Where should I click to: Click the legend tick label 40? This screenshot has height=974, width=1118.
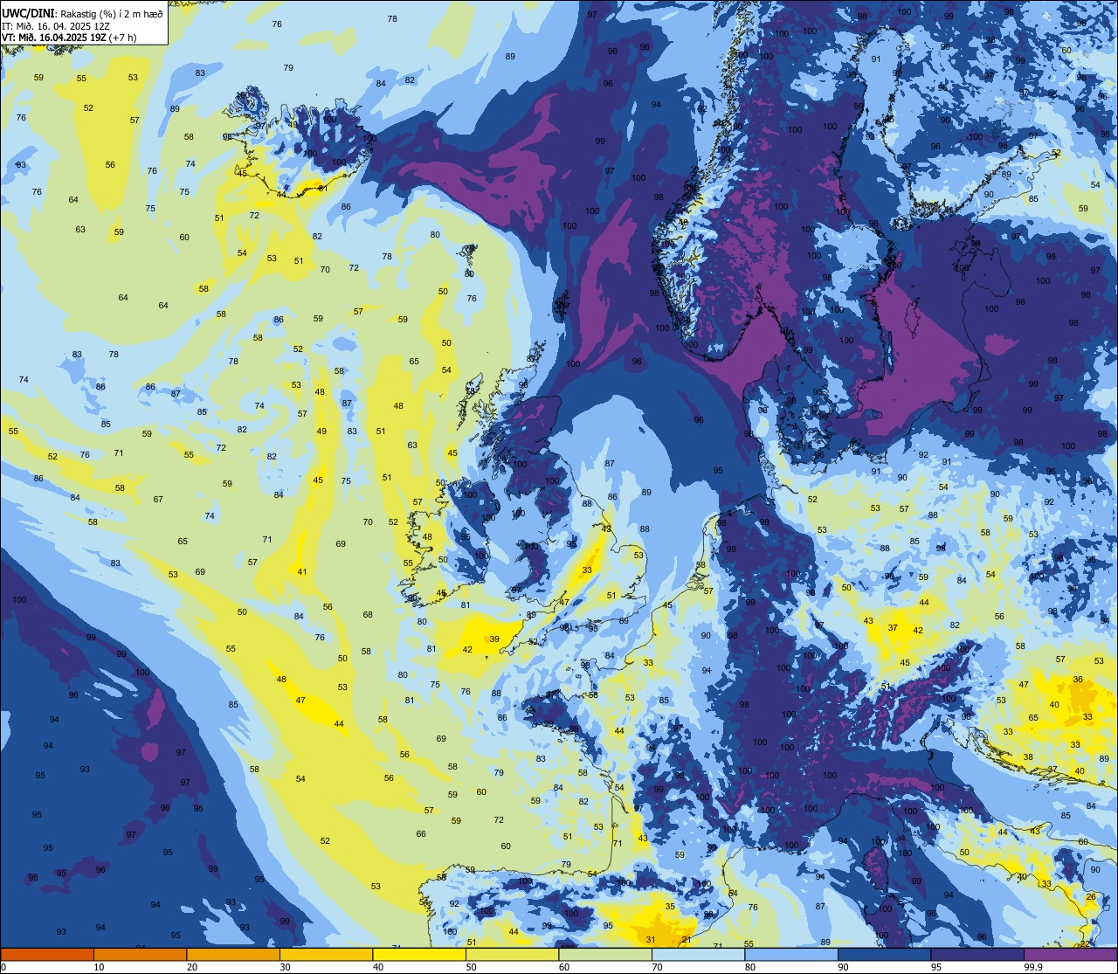tap(377, 967)
